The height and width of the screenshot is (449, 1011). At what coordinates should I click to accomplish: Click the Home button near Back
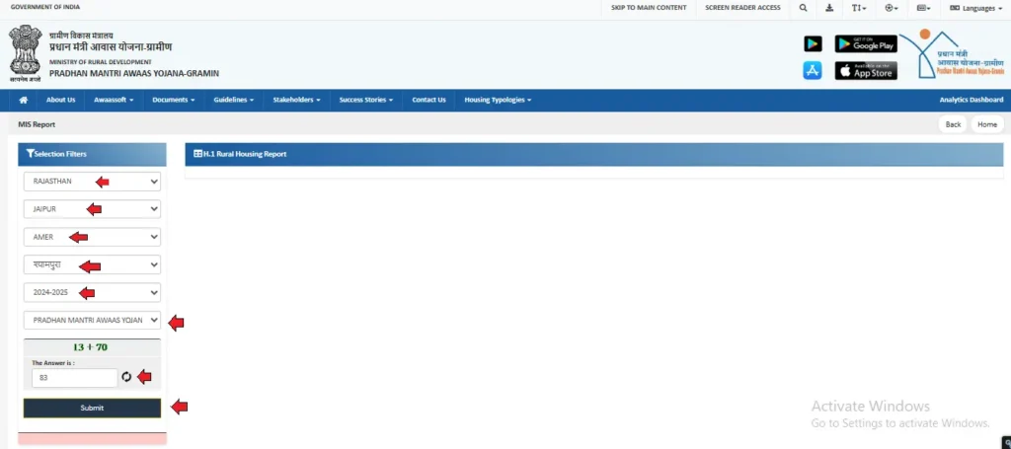987,124
